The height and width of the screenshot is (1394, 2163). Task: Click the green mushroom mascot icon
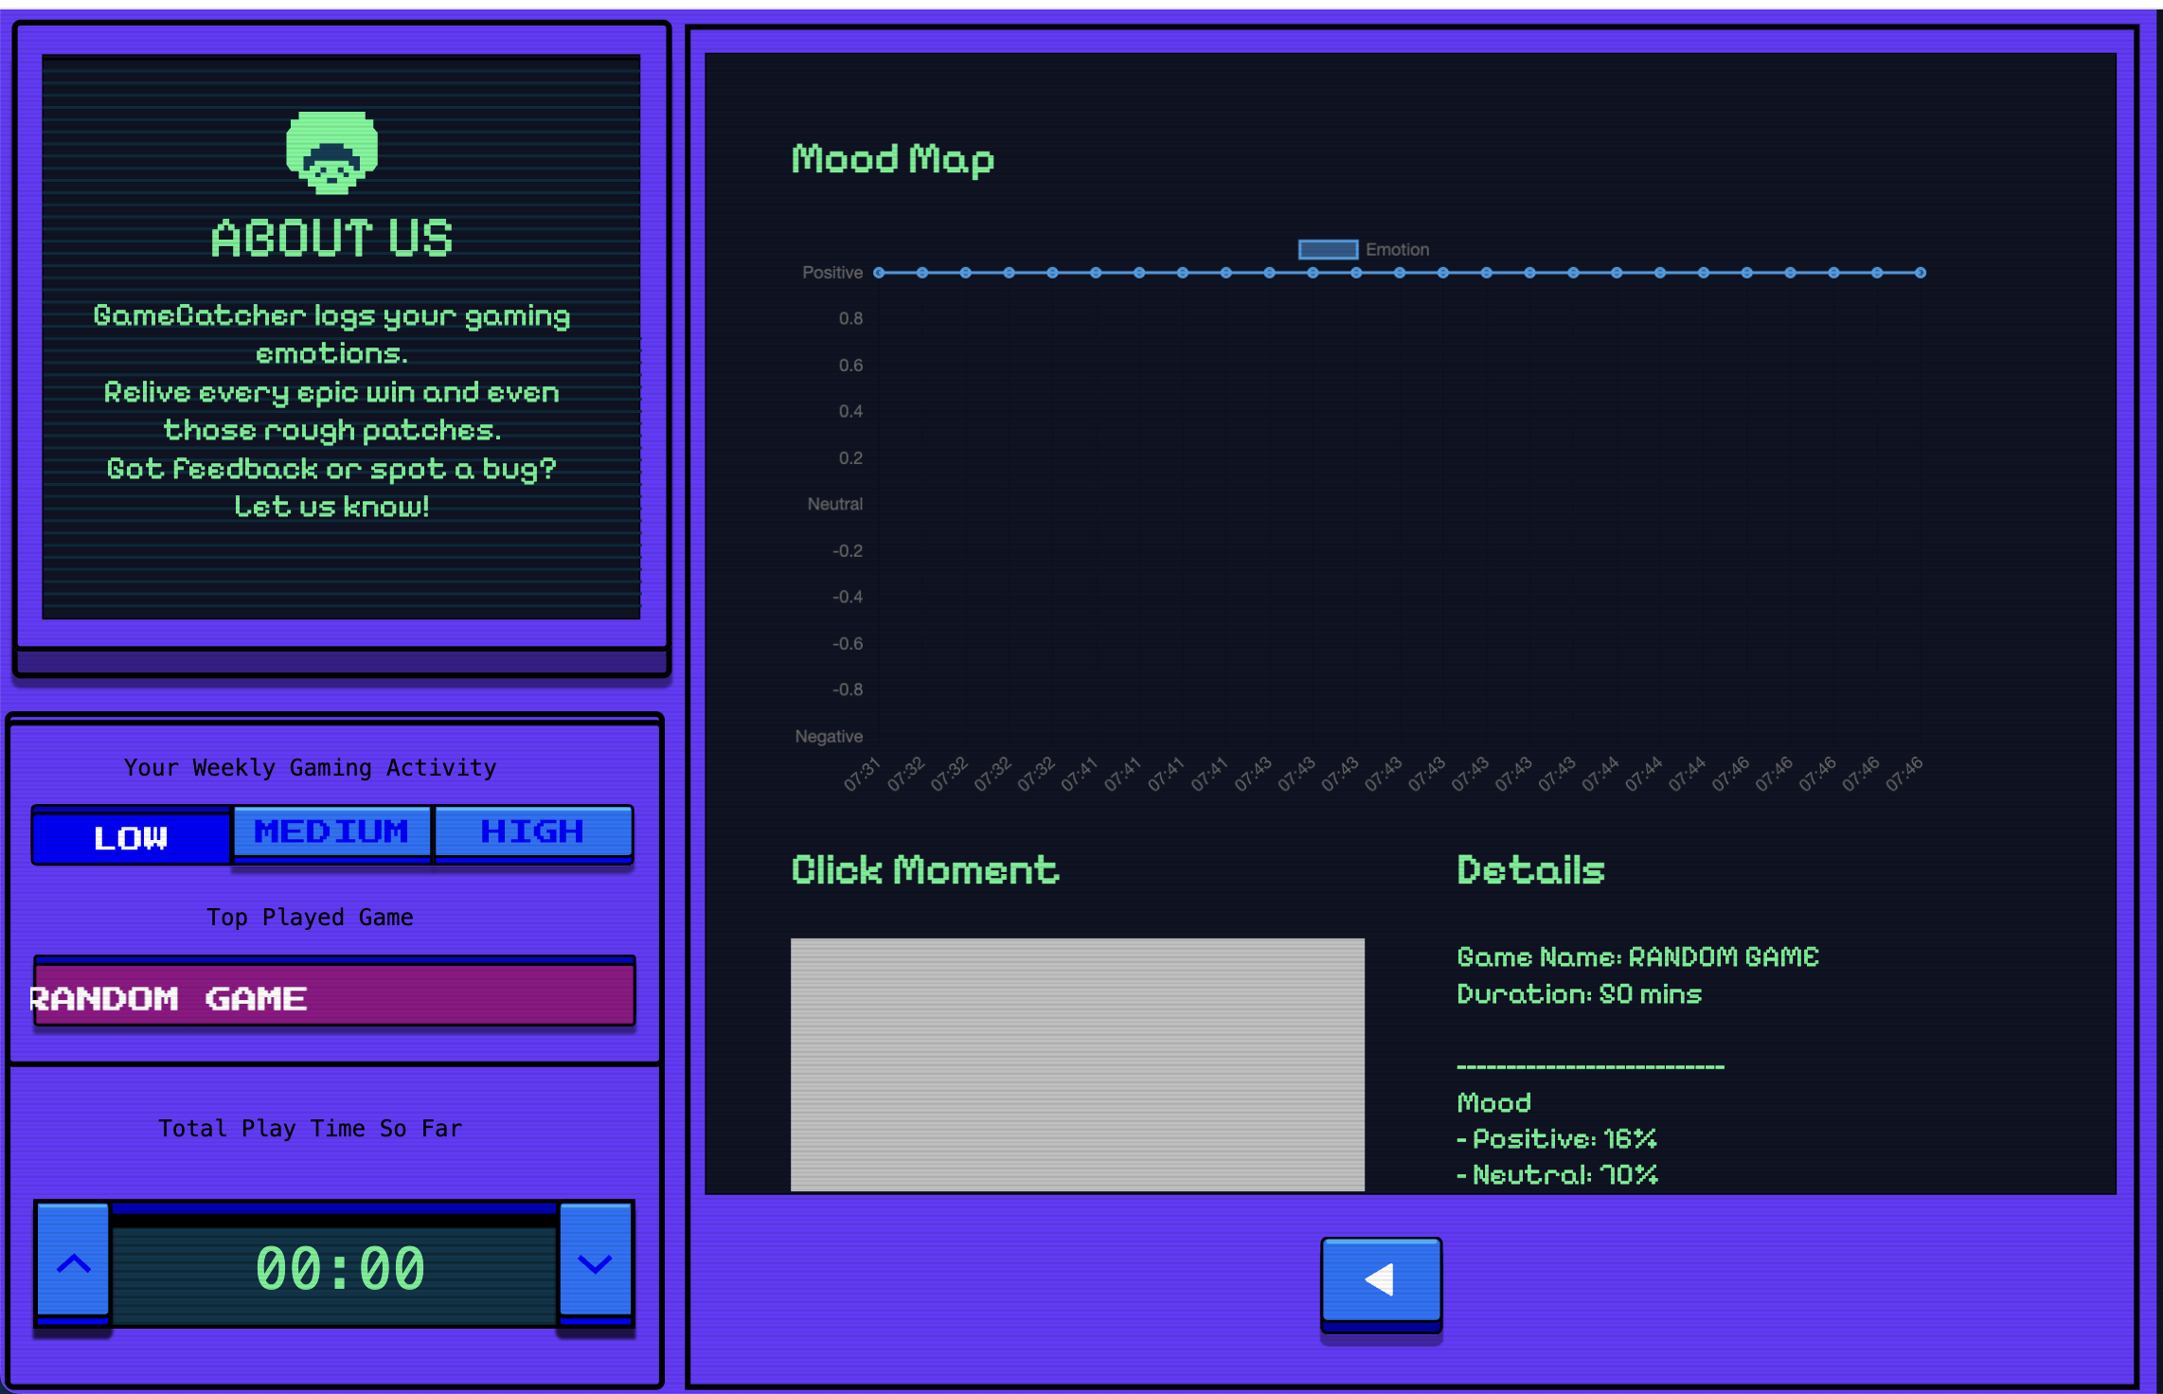[x=331, y=152]
